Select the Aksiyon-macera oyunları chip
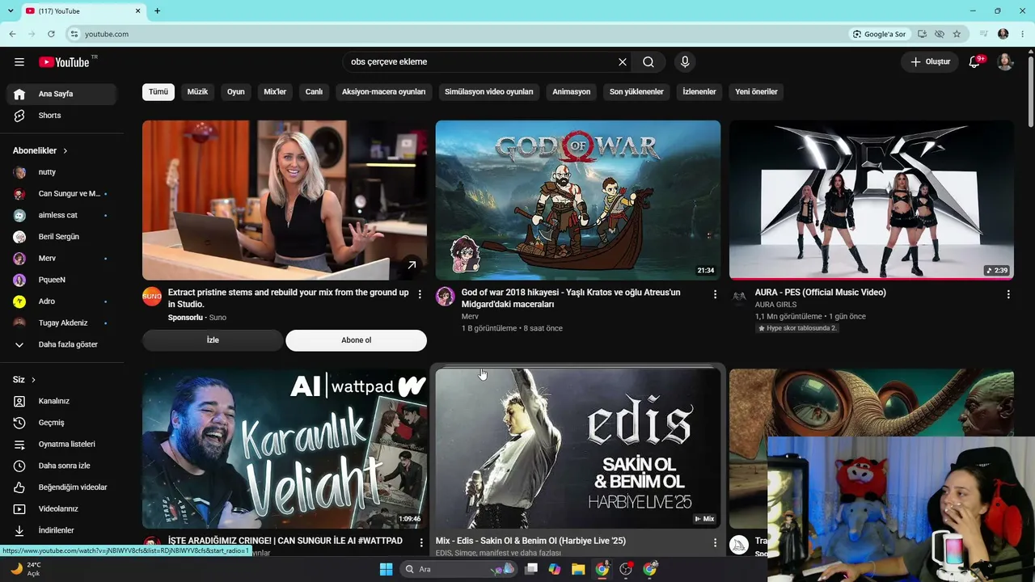Screen dimensions: 1035x582 pos(383,92)
